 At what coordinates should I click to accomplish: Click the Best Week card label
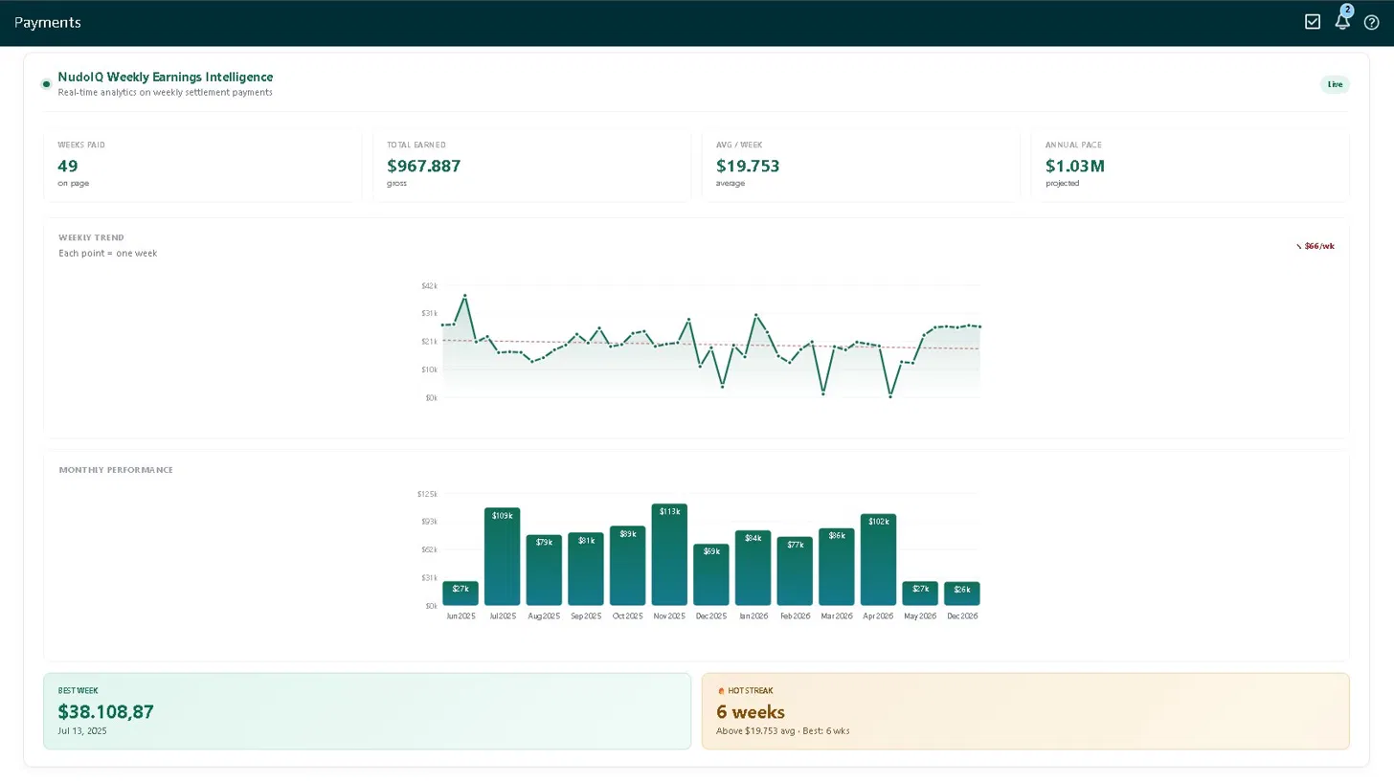[78, 691]
